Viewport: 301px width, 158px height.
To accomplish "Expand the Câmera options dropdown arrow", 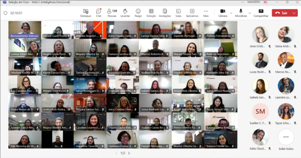I will coord(231,13).
